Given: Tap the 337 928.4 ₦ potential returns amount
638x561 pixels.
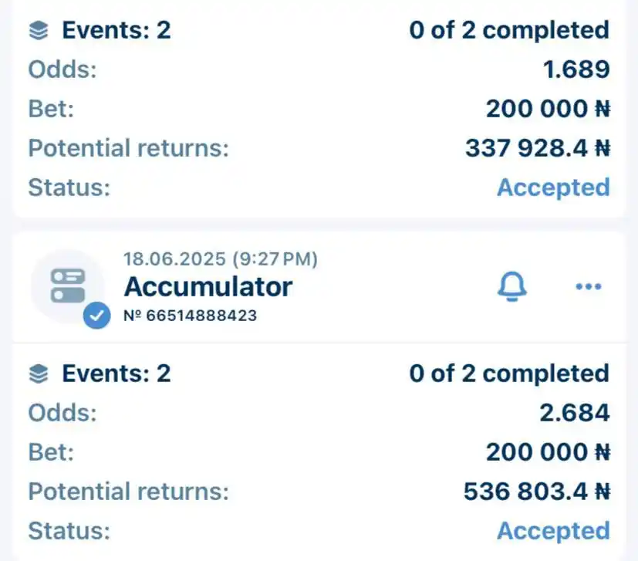Looking at the screenshot, I should (538, 148).
